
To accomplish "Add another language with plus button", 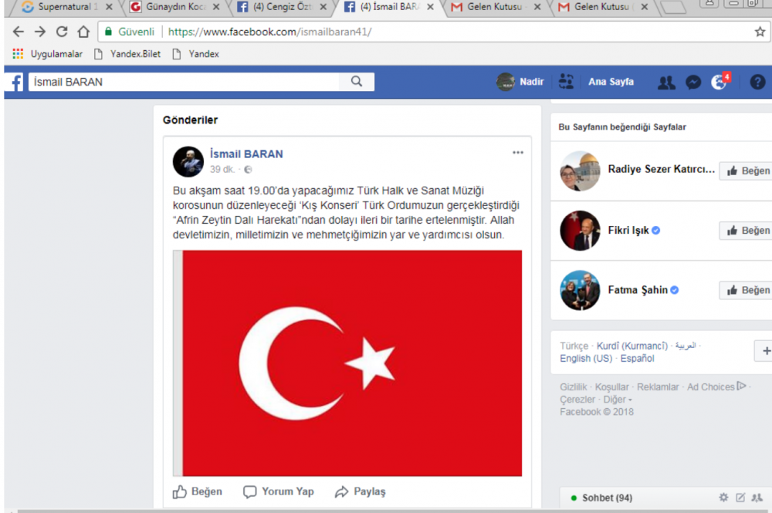I will 764,352.
